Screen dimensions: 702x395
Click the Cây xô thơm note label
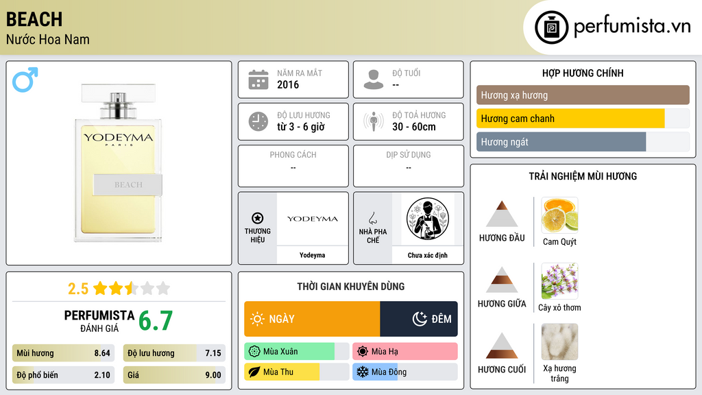click(559, 308)
